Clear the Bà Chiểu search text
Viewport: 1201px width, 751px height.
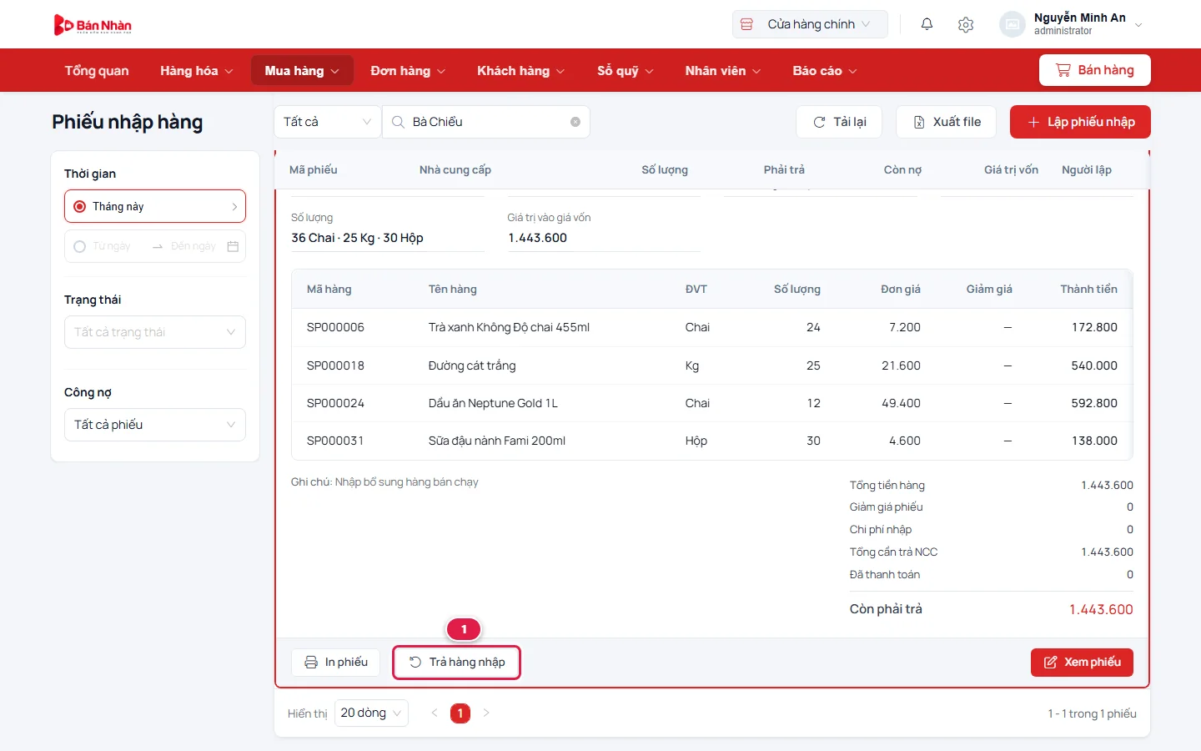[575, 122]
